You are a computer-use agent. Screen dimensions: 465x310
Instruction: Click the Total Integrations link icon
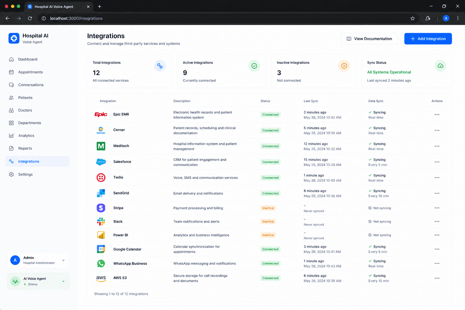point(160,66)
